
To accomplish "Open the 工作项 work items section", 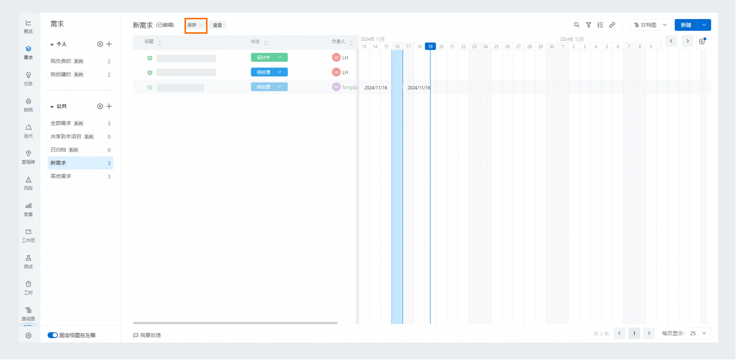I will pyautogui.click(x=28, y=236).
